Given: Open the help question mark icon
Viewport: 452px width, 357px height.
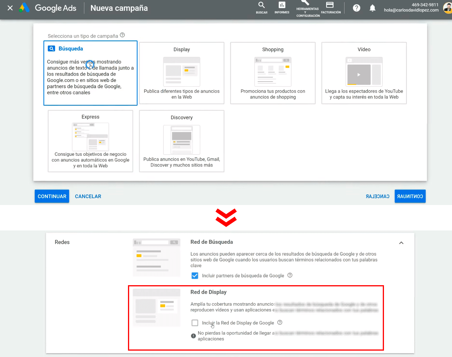Looking at the screenshot, I should click(356, 8).
